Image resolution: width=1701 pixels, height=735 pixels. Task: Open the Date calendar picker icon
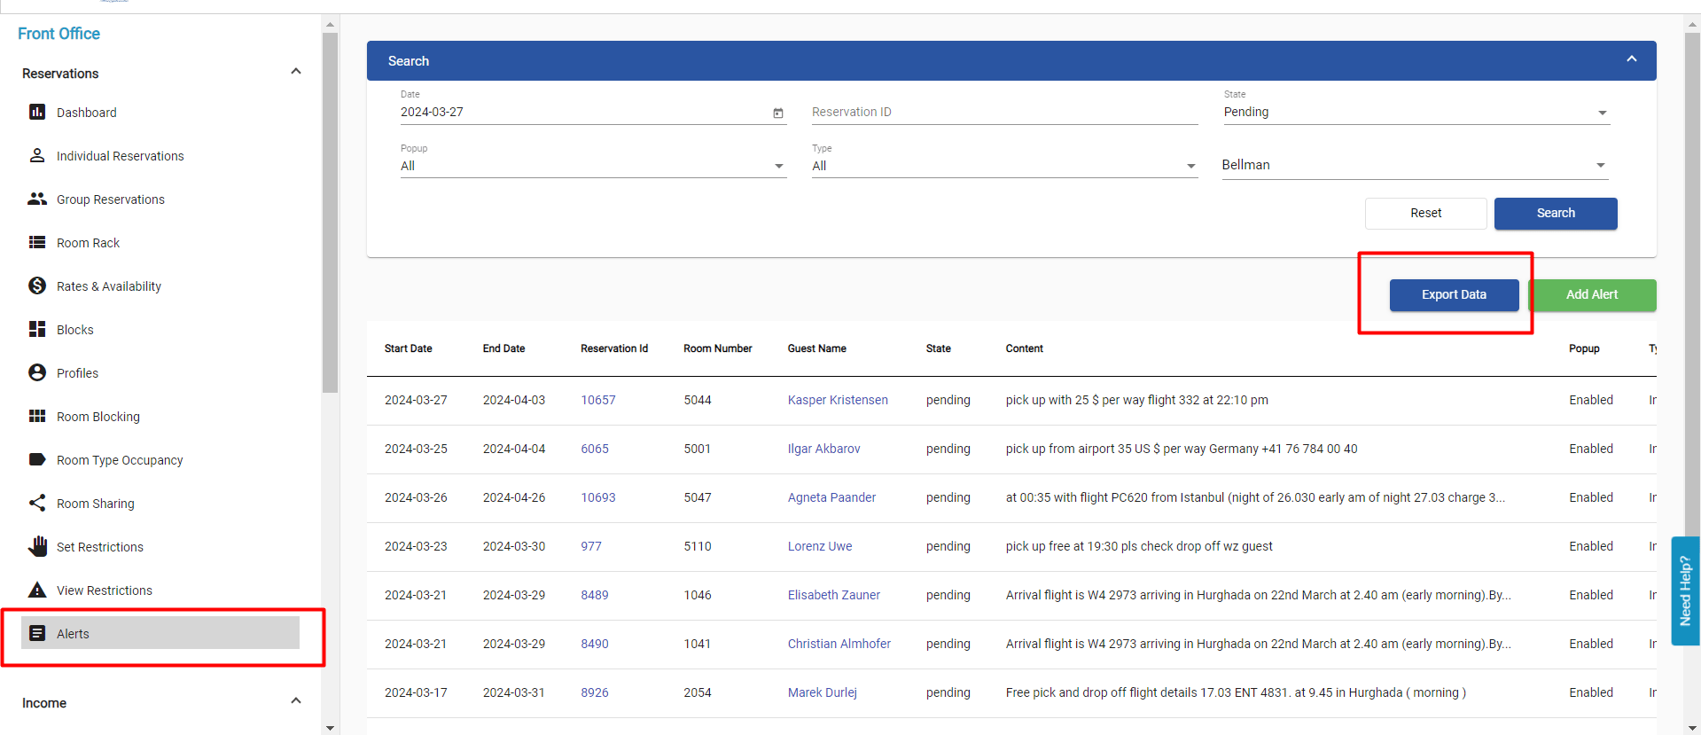(x=778, y=113)
